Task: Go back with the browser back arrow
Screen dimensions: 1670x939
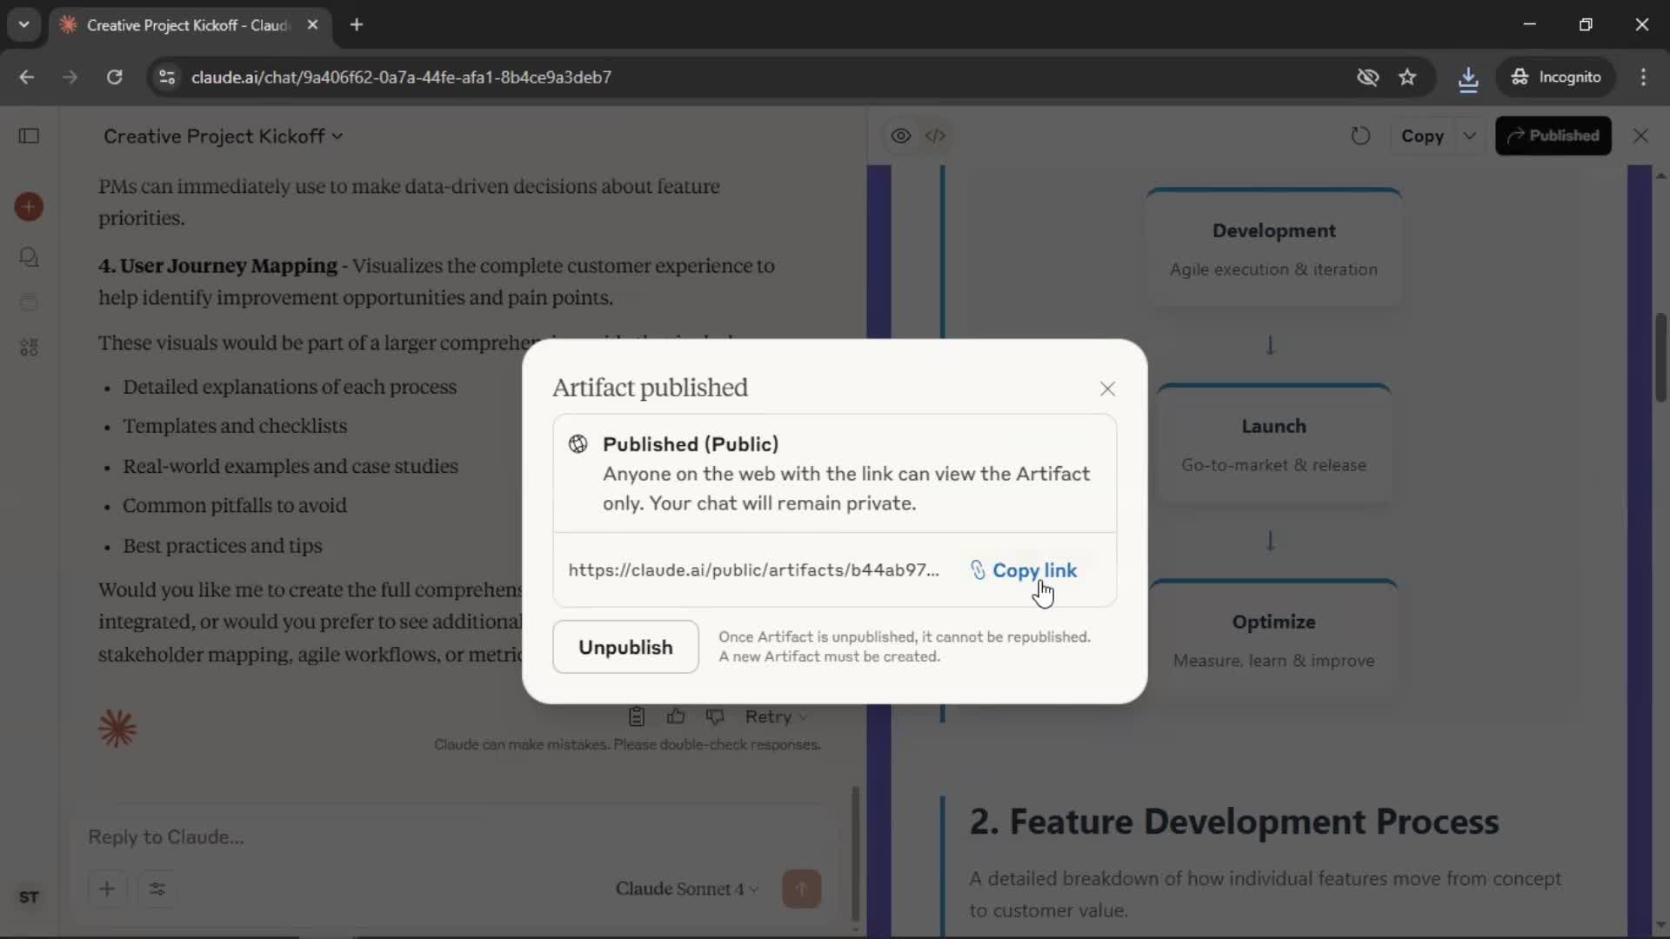Action: [x=27, y=77]
